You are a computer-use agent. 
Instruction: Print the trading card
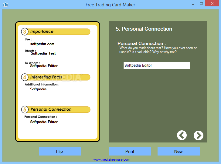130,151
